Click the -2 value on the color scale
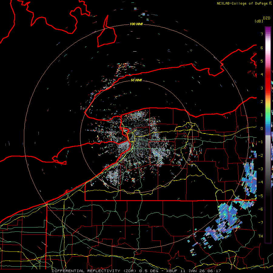 coord(261,156)
